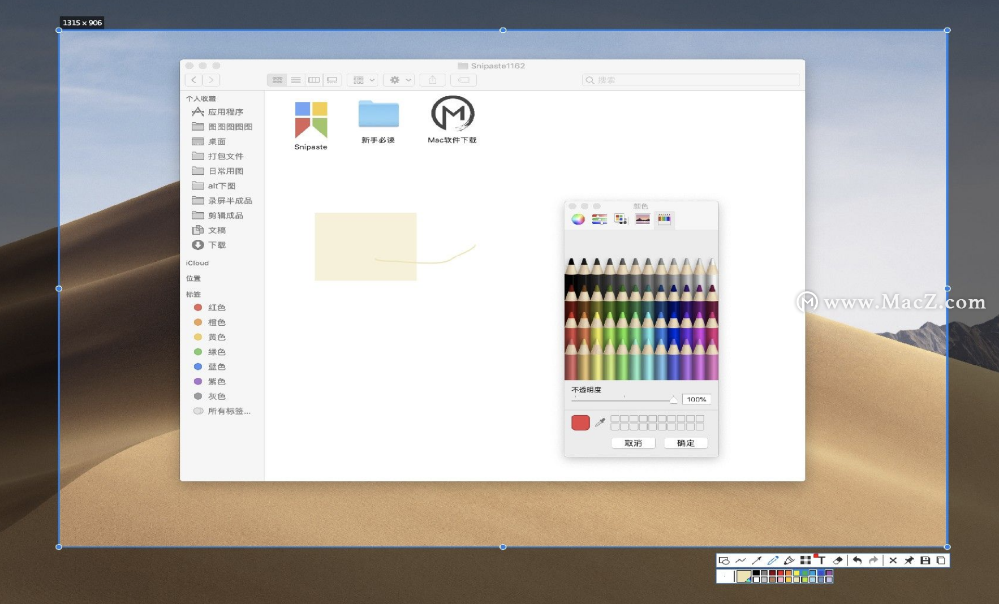Go forward in Finder
This screenshot has width=999, height=604.
(211, 80)
